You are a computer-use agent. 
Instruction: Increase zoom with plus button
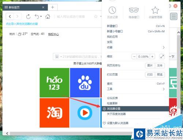tap(152, 57)
